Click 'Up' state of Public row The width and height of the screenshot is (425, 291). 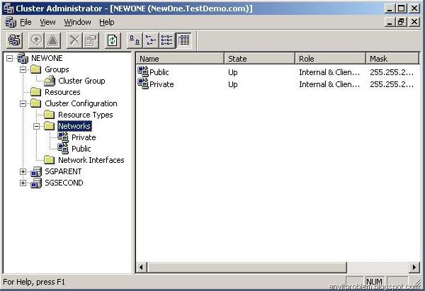(x=233, y=72)
